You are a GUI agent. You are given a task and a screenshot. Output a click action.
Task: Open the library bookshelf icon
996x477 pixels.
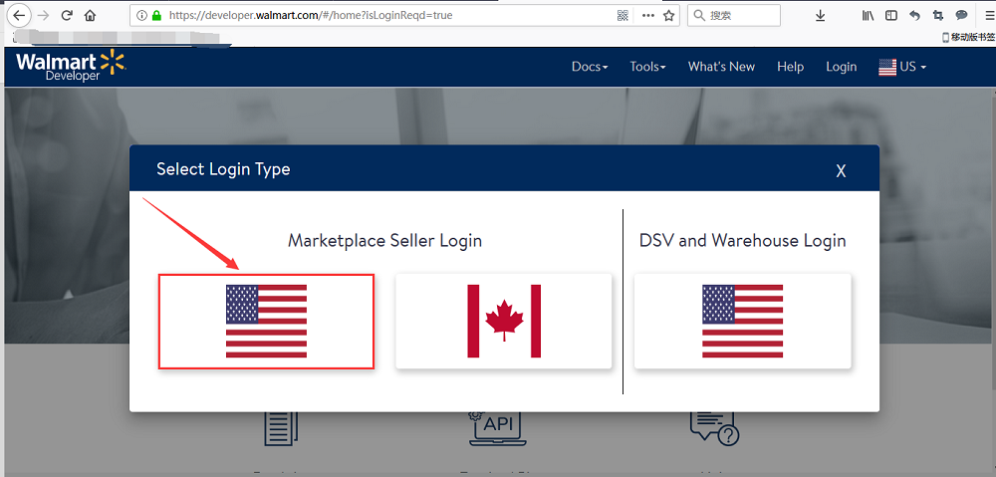(869, 16)
